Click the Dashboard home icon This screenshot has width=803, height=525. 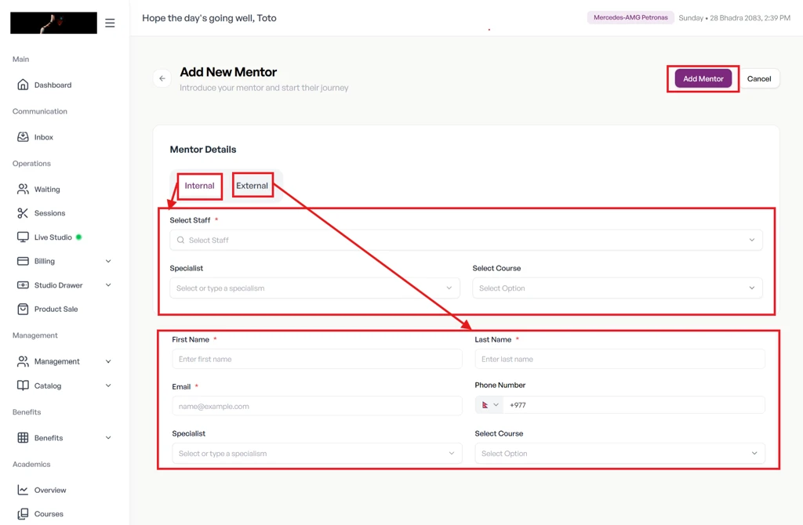[23, 85]
